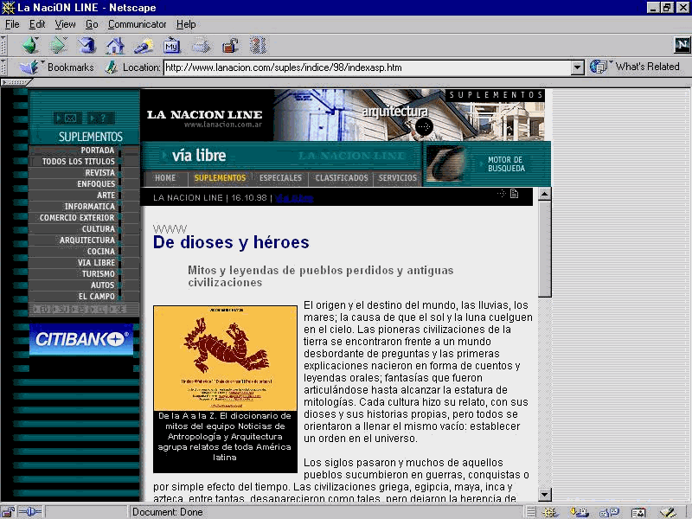
Task: Open MOTOR DE BUSQUEDA search engine
Action: (x=506, y=164)
